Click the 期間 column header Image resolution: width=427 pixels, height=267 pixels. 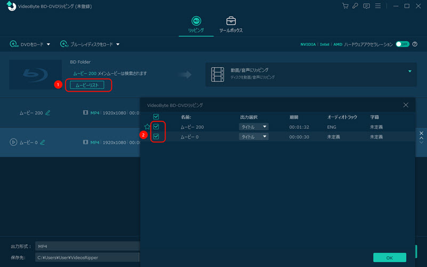click(x=294, y=117)
